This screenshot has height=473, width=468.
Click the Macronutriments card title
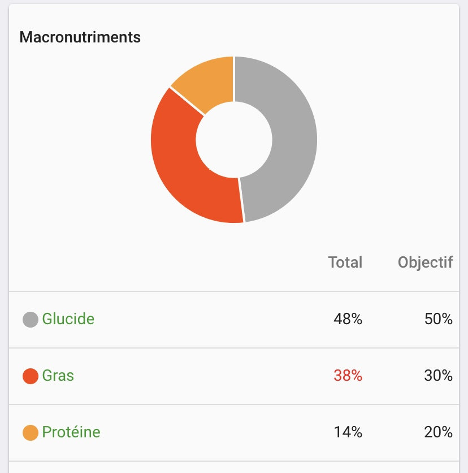[x=80, y=37]
